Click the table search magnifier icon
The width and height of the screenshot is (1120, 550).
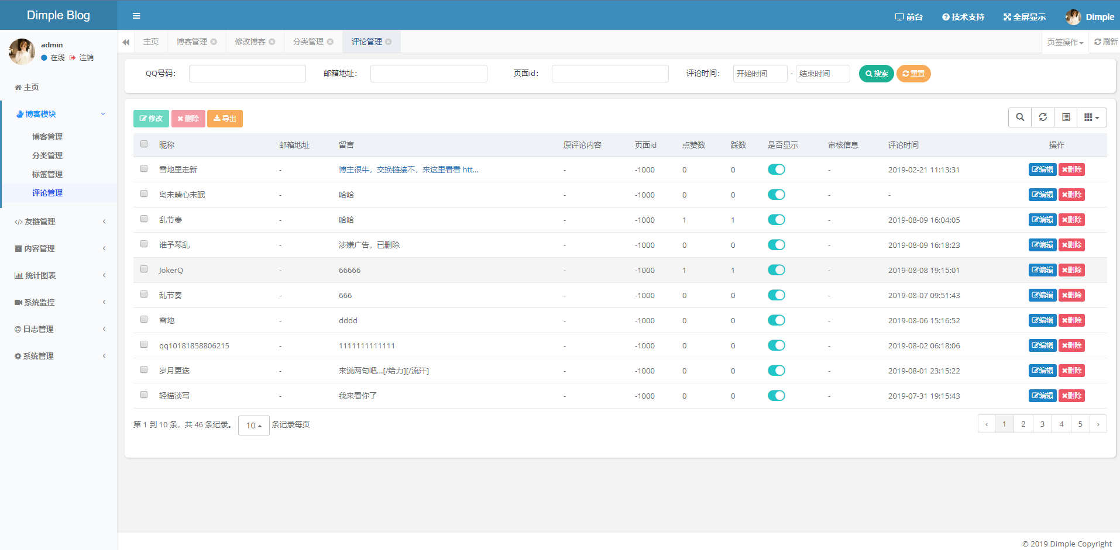tap(1020, 117)
